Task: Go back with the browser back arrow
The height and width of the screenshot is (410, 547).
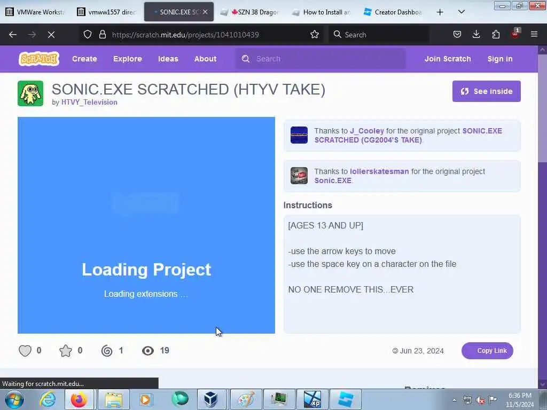Action: coord(13,35)
